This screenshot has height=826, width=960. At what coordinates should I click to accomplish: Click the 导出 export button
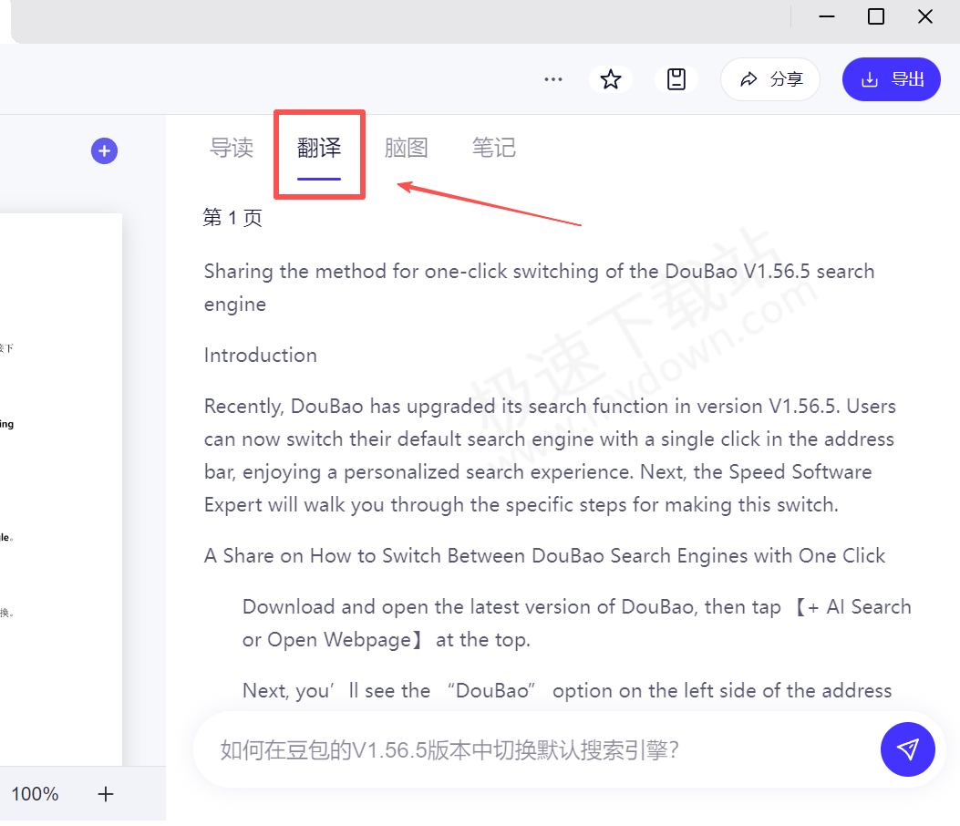(x=891, y=79)
